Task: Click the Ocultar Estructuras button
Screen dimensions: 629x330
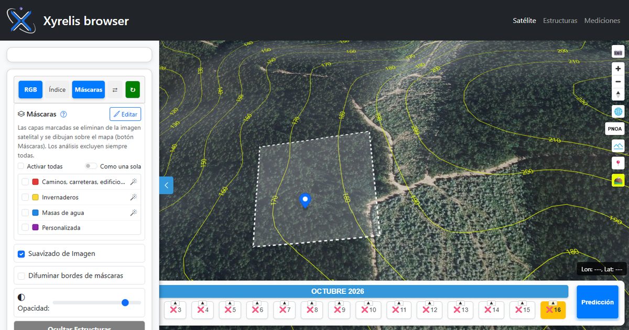Action: tap(79, 326)
